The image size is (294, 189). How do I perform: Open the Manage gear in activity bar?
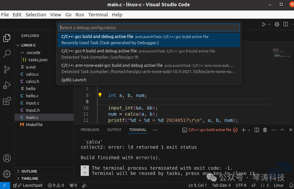tap(7, 174)
